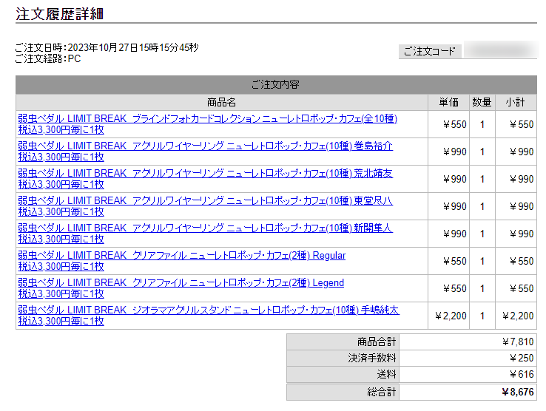Click the 商品名 column header

[221, 102]
